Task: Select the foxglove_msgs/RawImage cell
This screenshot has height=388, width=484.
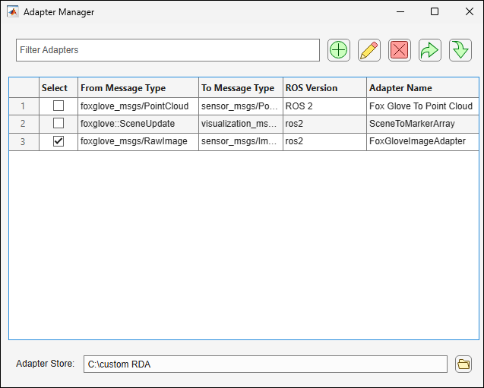Action: [x=138, y=141]
